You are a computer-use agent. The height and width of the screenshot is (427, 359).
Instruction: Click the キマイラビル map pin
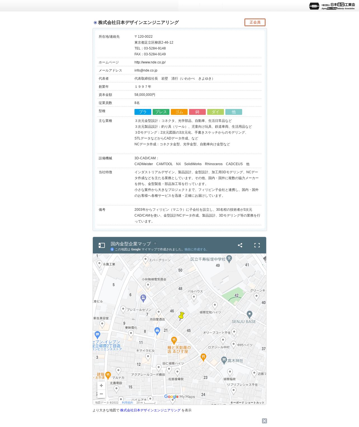coord(148,357)
